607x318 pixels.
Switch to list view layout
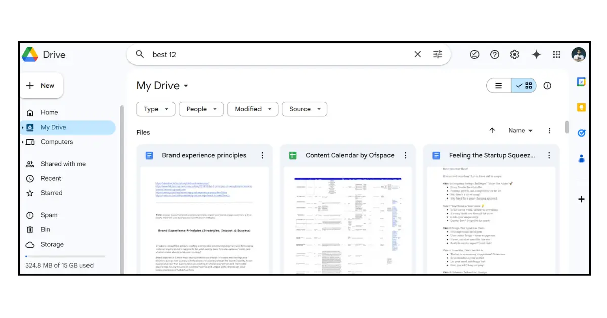[x=498, y=85]
